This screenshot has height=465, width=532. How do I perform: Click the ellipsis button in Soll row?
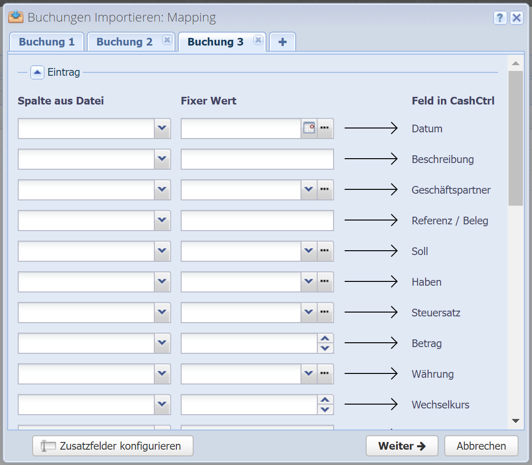[x=325, y=251]
